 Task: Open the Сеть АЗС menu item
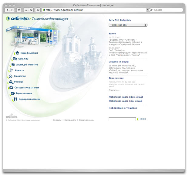coord(23,59)
